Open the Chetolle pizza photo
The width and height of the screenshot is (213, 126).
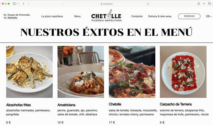[132, 72]
